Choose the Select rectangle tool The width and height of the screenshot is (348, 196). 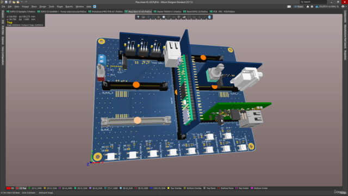point(153,17)
